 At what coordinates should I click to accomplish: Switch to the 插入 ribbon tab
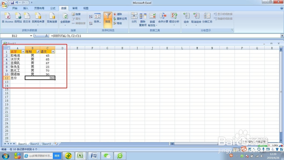pos(26,8)
